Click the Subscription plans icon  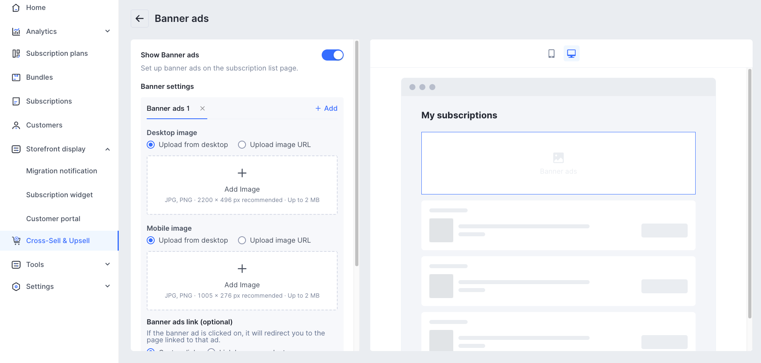click(x=16, y=53)
